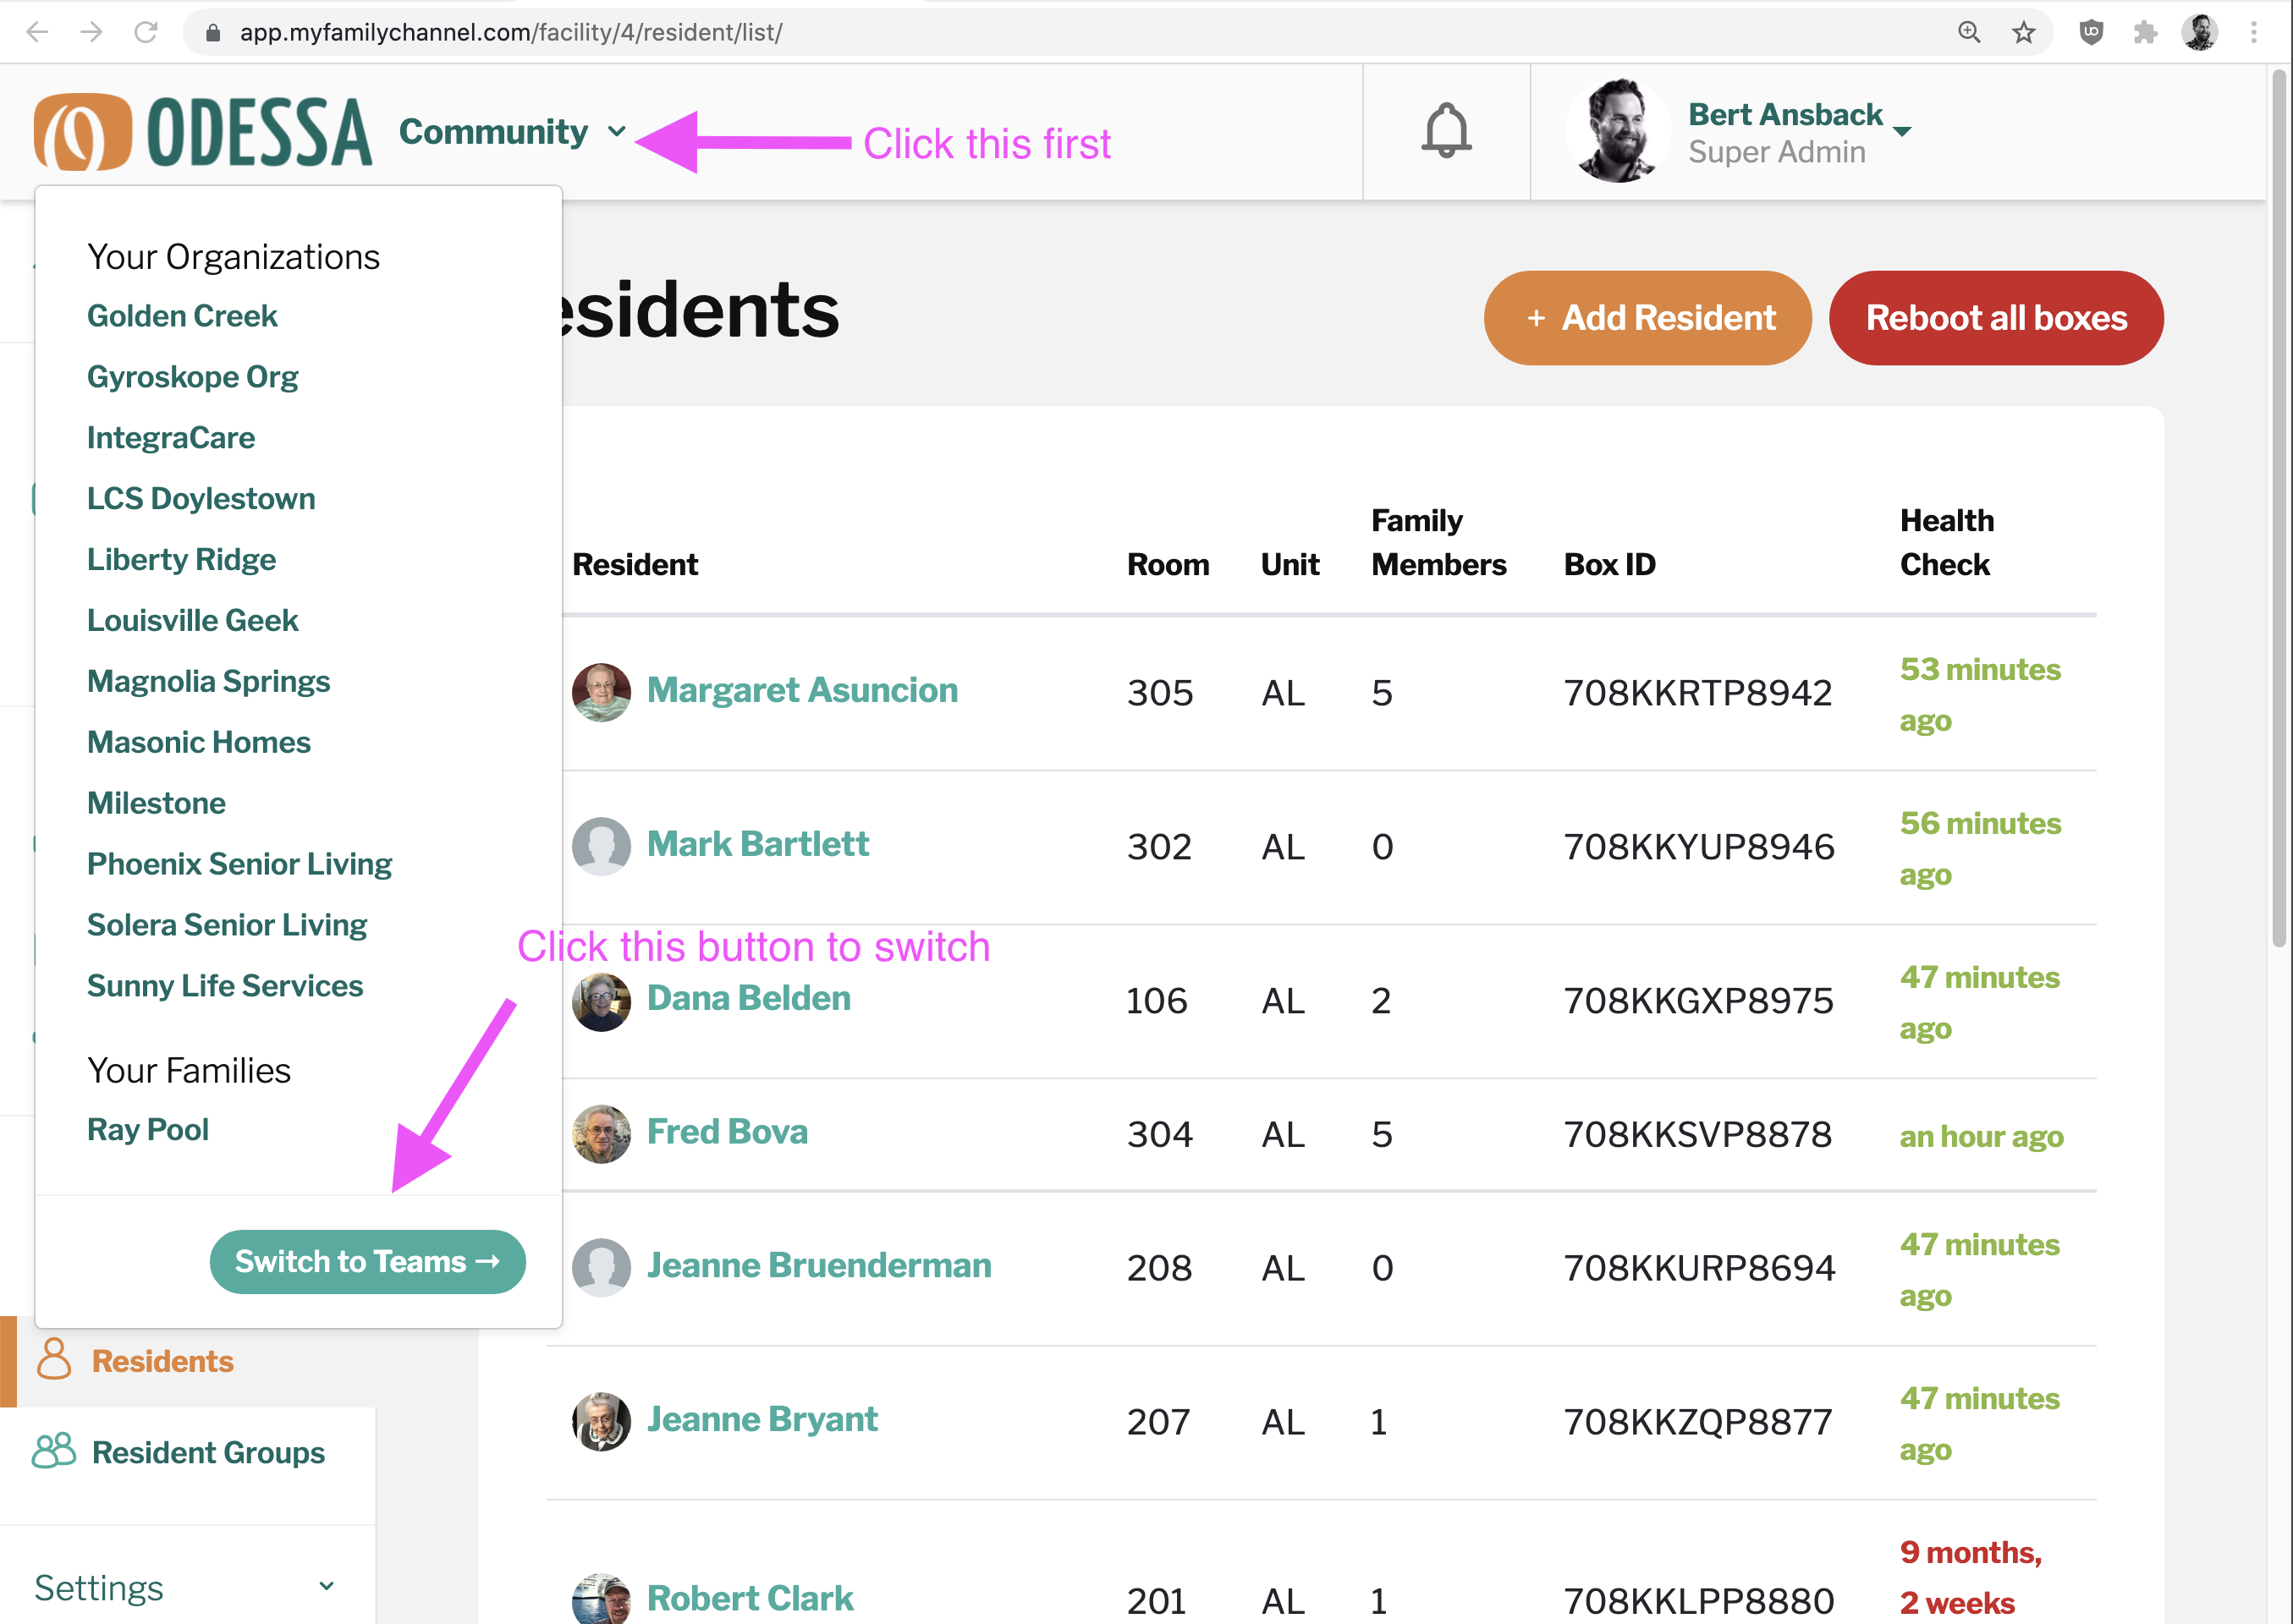Click the "an hour ago" health check
2293x1624 pixels.
[1981, 1137]
